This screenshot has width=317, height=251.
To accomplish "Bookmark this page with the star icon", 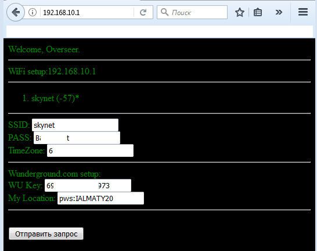I will point(240,12).
